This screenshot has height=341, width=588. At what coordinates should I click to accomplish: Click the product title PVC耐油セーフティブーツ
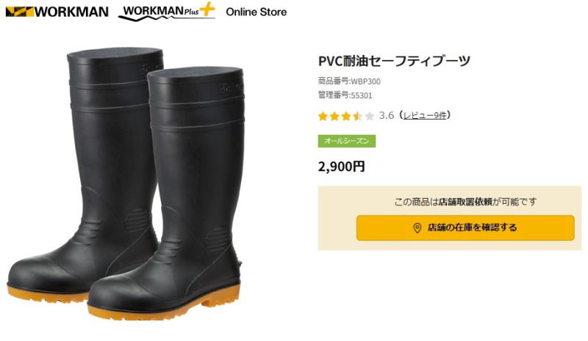pyautogui.click(x=394, y=61)
